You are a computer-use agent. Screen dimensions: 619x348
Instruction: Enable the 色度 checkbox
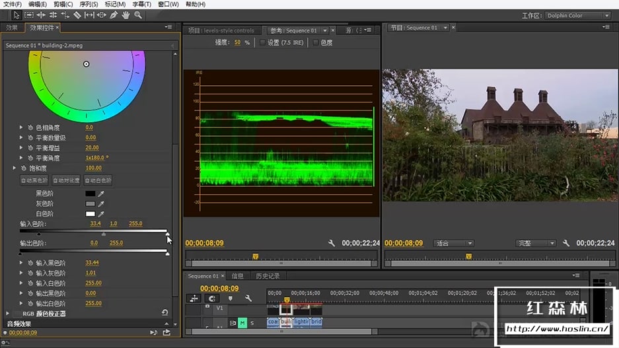pyautogui.click(x=315, y=43)
